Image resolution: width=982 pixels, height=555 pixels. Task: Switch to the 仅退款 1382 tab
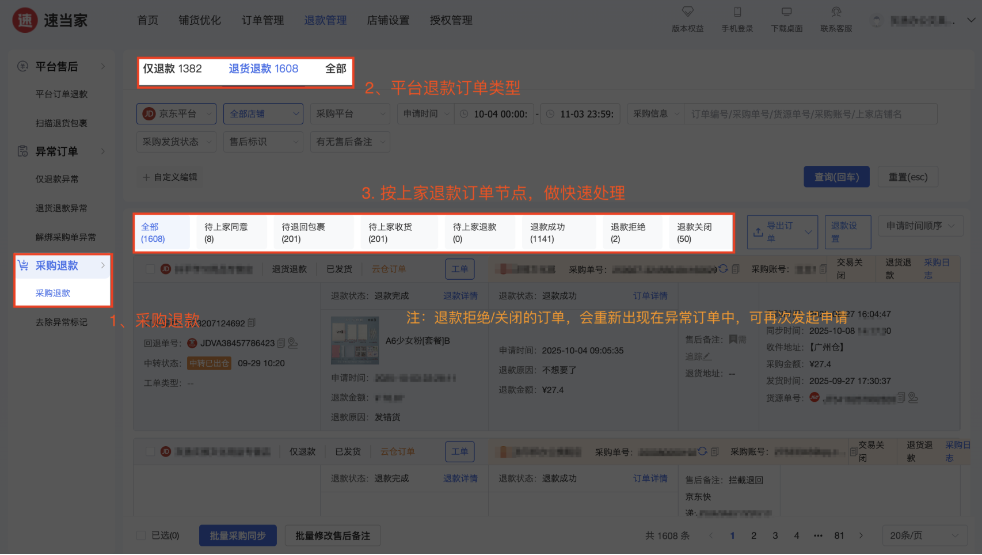tap(172, 69)
